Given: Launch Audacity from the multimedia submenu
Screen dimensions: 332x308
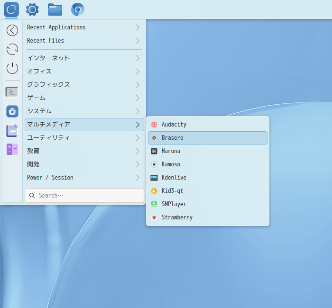Looking at the screenshot, I should tap(174, 125).
